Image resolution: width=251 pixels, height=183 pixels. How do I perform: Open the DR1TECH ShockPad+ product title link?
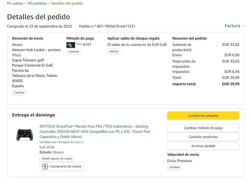tap(95, 132)
